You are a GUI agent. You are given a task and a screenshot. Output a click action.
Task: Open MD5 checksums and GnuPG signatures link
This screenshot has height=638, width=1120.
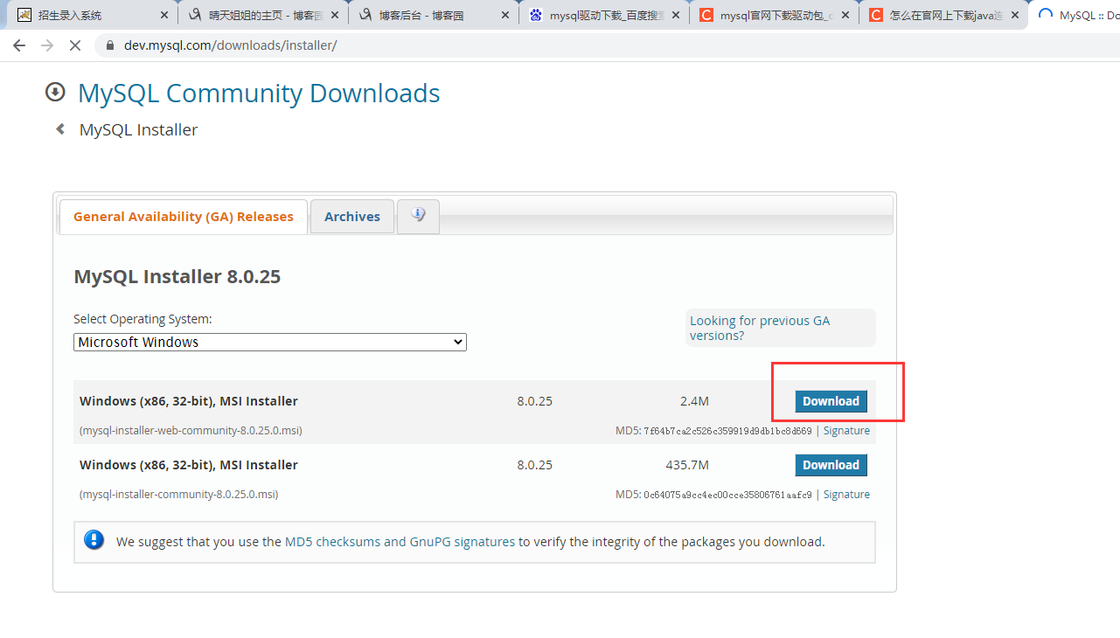(400, 542)
